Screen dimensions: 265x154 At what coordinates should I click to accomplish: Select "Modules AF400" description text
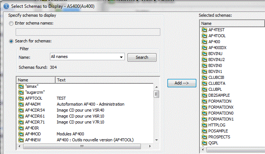tap(70, 134)
